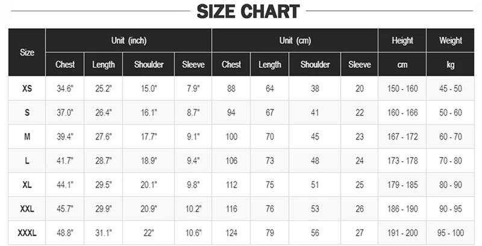
Task: Select the 95 - 100 weight cell
Action: [450, 233]
